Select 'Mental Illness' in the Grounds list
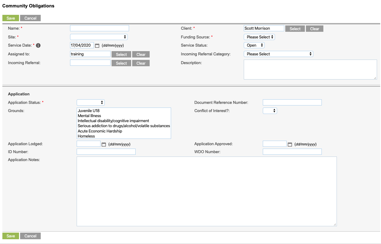Screen dimensions: 381x244 tap(89, 116)
